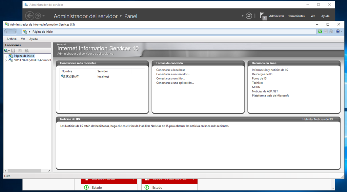Open the TechNet link
The width and height of the screenshot is (347, 192).
click(x=257, y=83)
